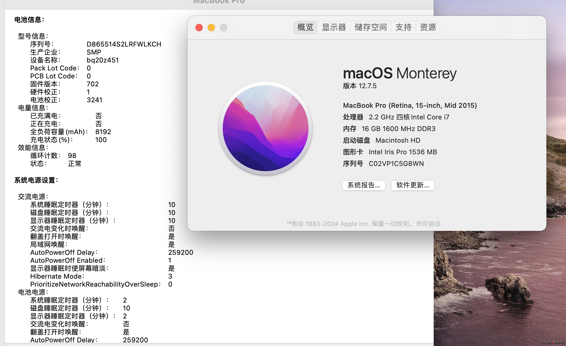
Task: Click the macOS Monterey title text
Action: 400,73
